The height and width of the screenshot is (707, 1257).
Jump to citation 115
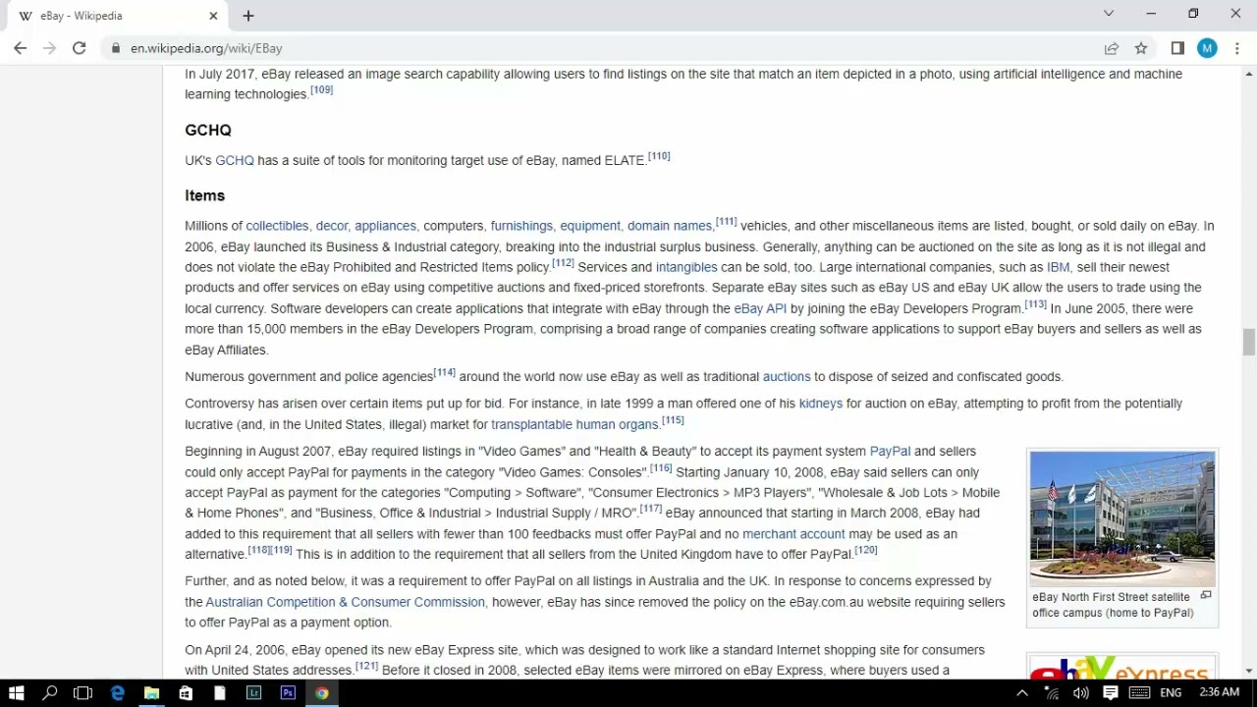click(x=673, y=420)
